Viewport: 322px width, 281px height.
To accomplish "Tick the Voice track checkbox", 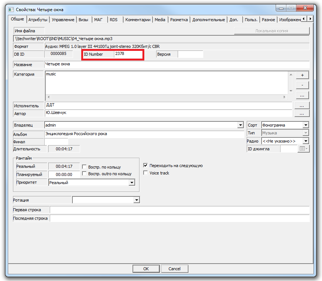I will coord(145,173).
